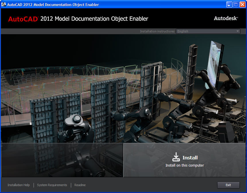Click the red AutoCAD logo text
The width and height of the screenshot is (247, 193).
coord(23,19)
